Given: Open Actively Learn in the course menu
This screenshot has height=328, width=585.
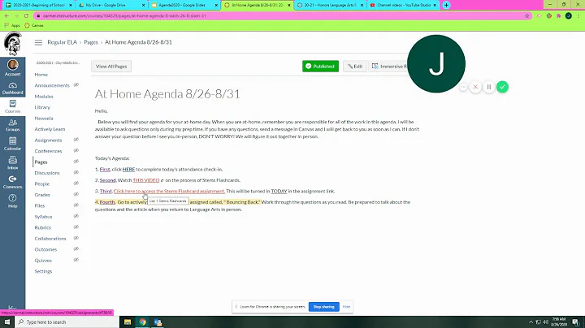Looking at the screenshot, I should [x=50, y=129].
